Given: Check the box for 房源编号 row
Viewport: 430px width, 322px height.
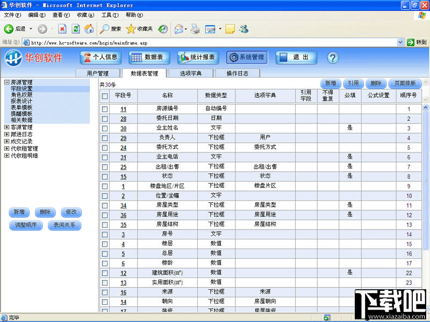Looking at the screenshot, I should (x=105, y=109).
